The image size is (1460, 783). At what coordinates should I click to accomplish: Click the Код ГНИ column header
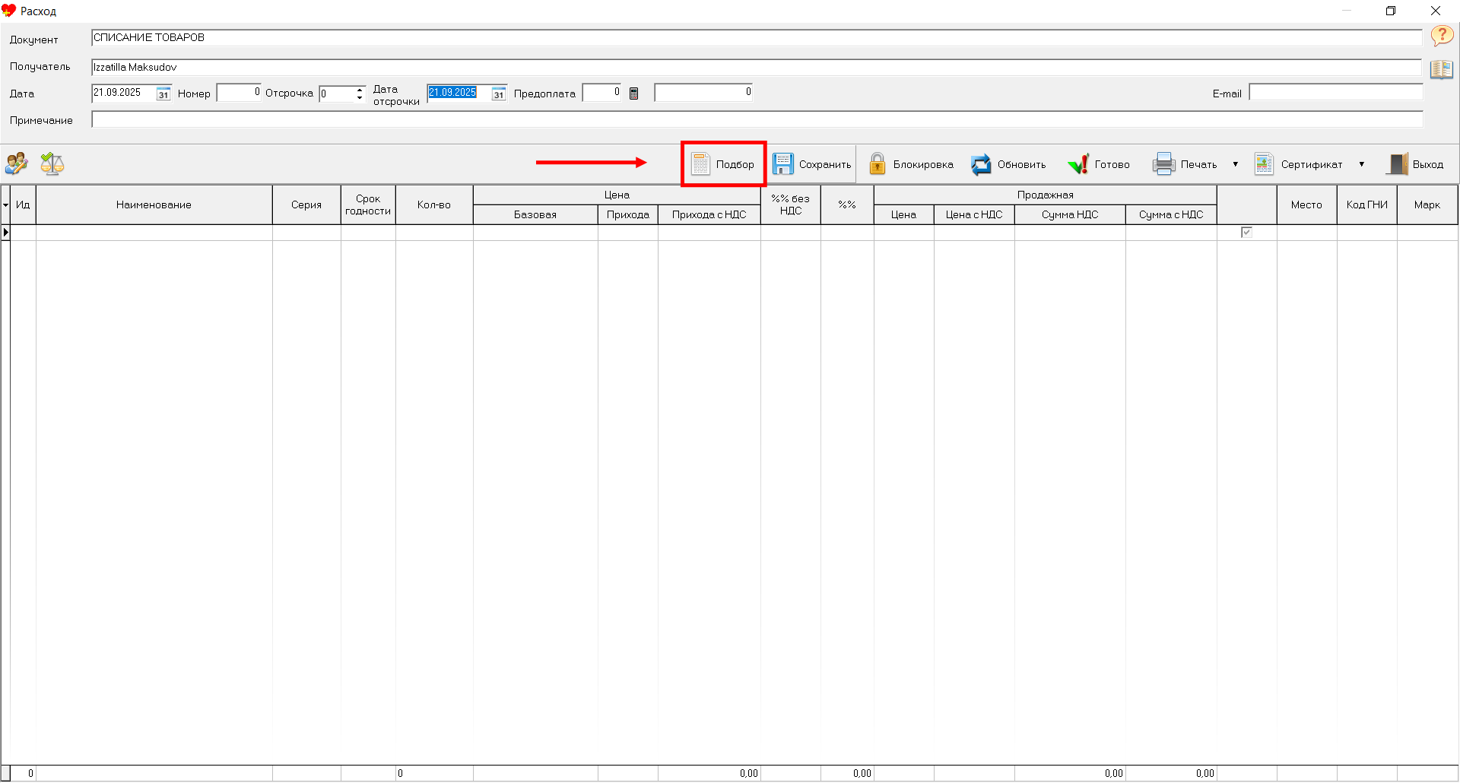1367,204
